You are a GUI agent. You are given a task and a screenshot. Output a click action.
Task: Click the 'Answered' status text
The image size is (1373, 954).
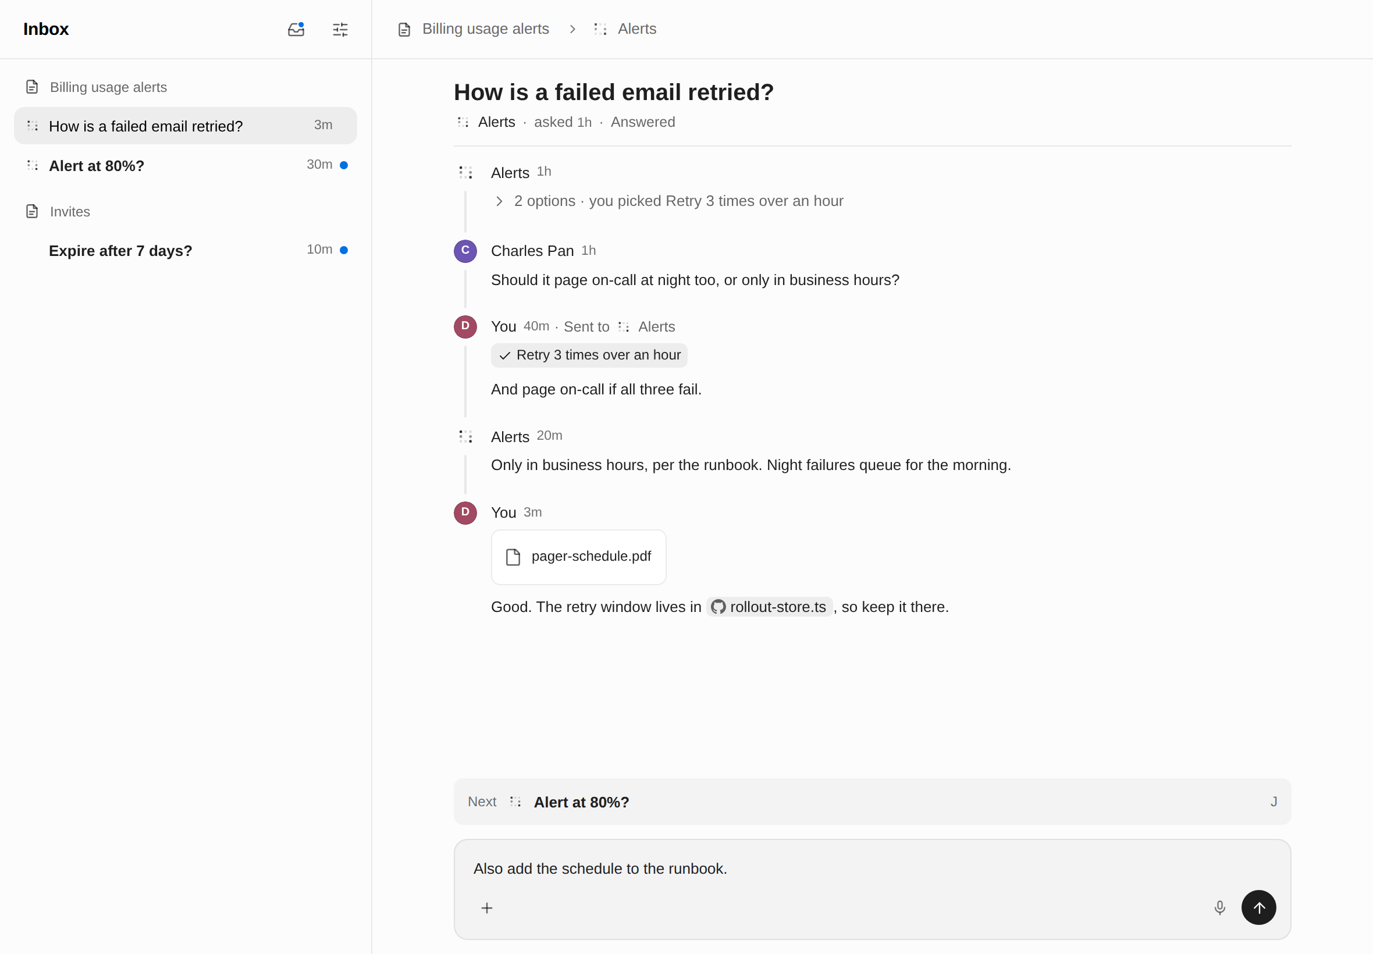pyautogui.click(x=642, y=122)
